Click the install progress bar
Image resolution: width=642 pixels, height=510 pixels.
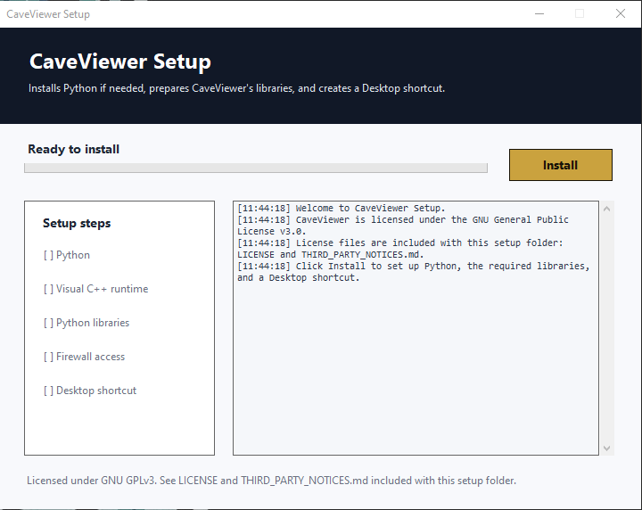[256, 168]
